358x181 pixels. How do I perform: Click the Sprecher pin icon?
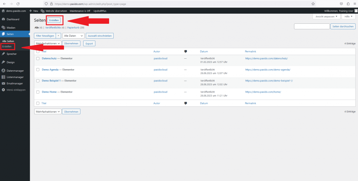[x=3, y=54]
